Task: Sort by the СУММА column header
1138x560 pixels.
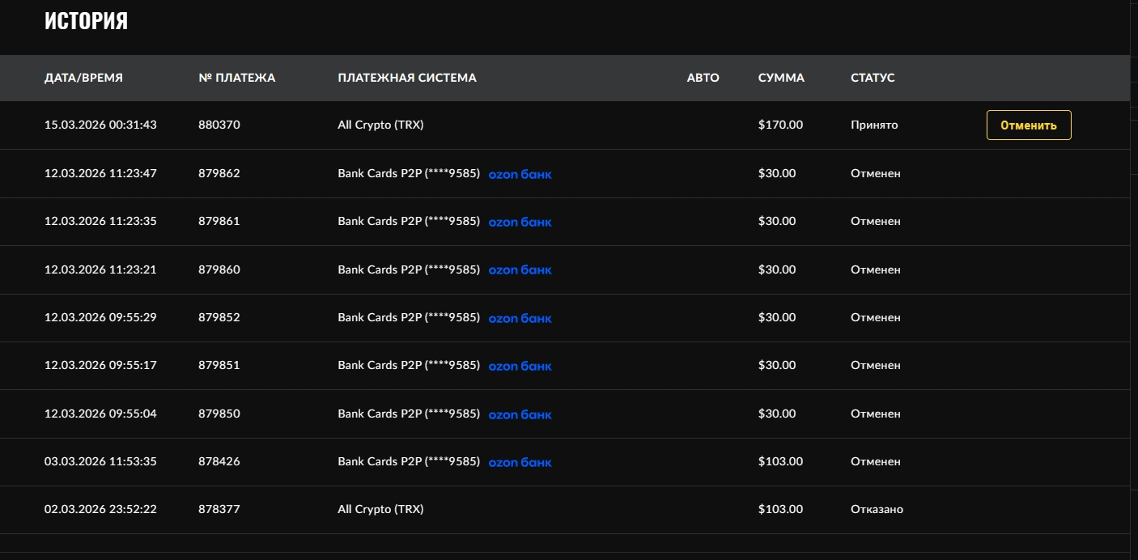Action: [x=781, y=78]
